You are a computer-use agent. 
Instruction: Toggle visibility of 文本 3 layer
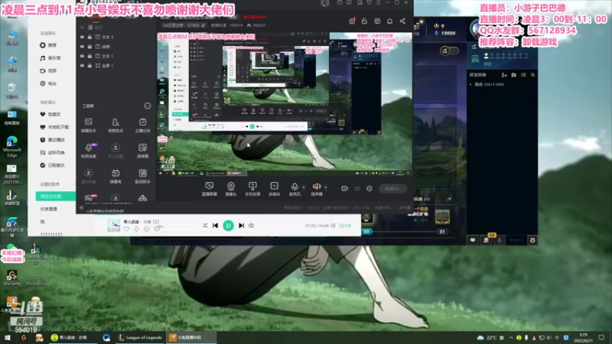pyautogui.click(x=82, y=37)
